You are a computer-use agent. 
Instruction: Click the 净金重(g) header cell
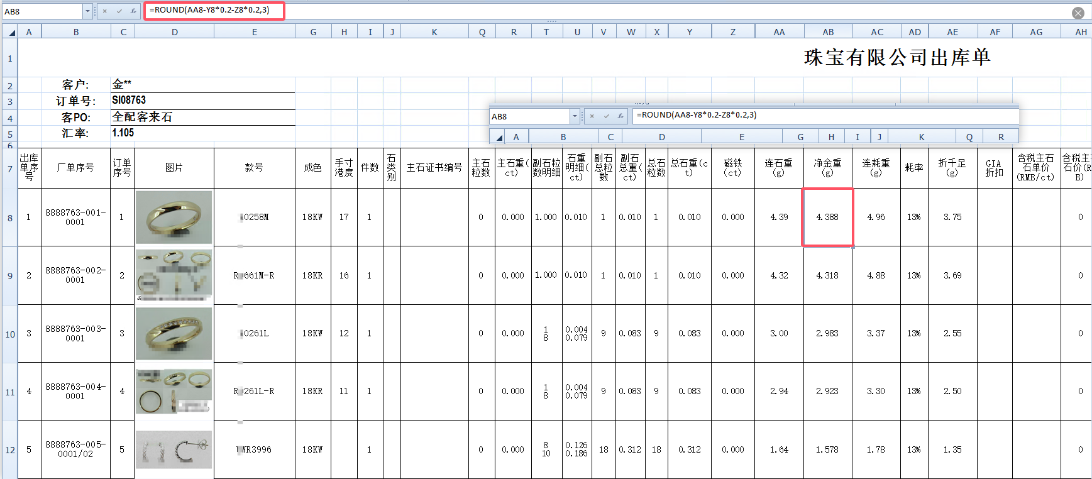pyautogui.click(x=827, y=168)
